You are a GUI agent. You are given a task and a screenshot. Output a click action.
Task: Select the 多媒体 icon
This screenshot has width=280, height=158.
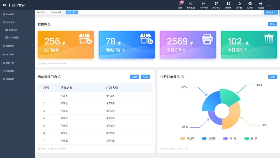tap(228, 4)
